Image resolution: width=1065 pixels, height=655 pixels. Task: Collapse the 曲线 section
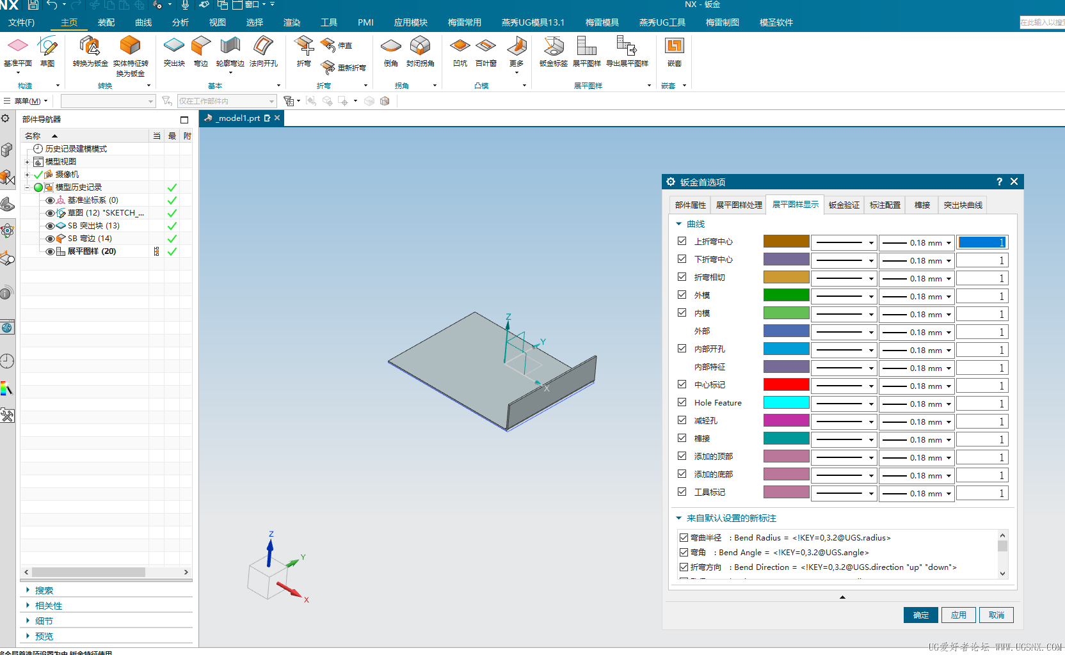[679, 224]
